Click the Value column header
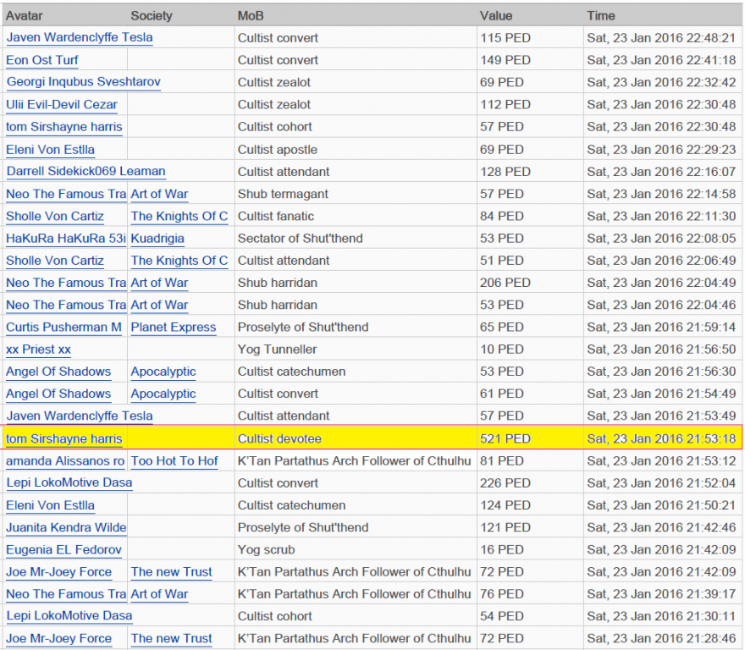The width and height of the screenshot is (745, 650). pos(496,15)
